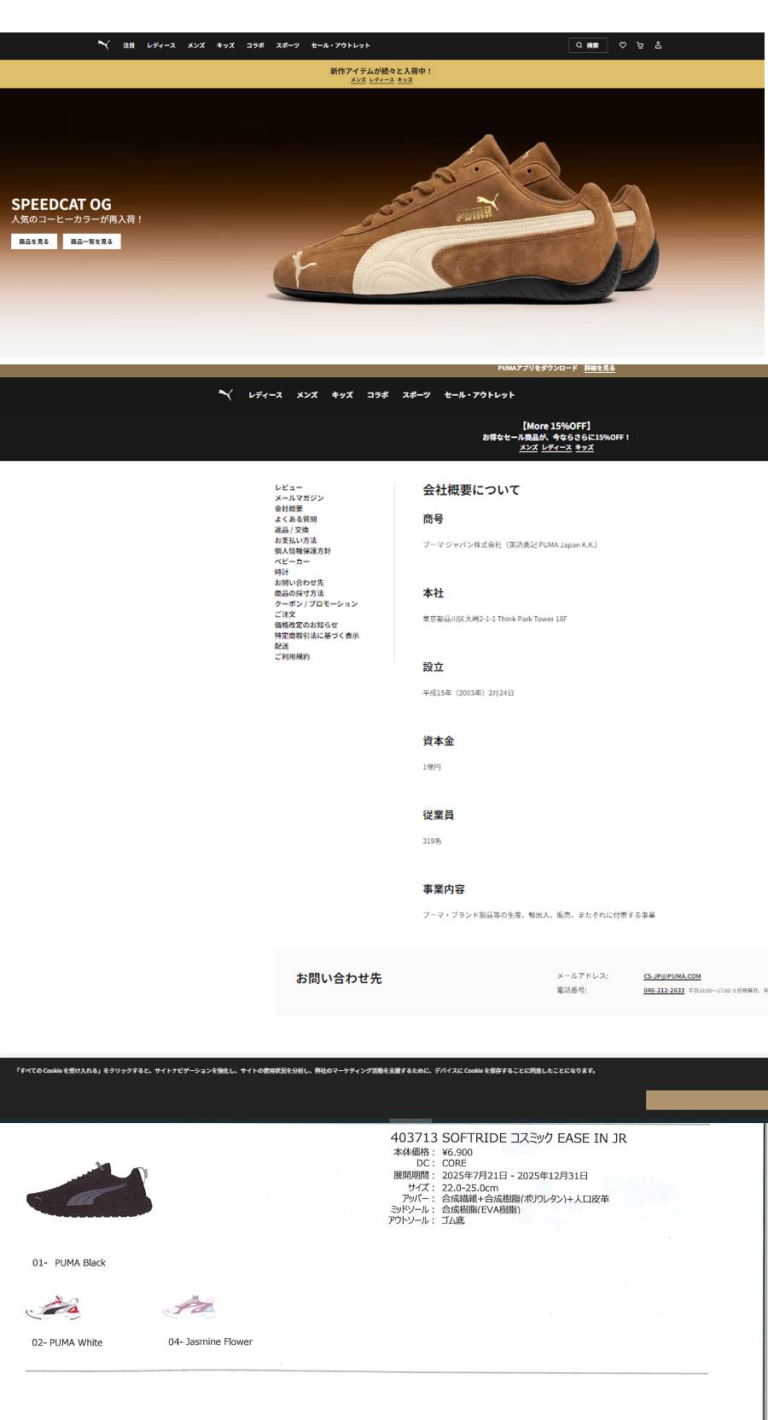Screen dimensions: 768x1420
Task: Open the ベビーカー sidebar link
Action: click(292, 562)
